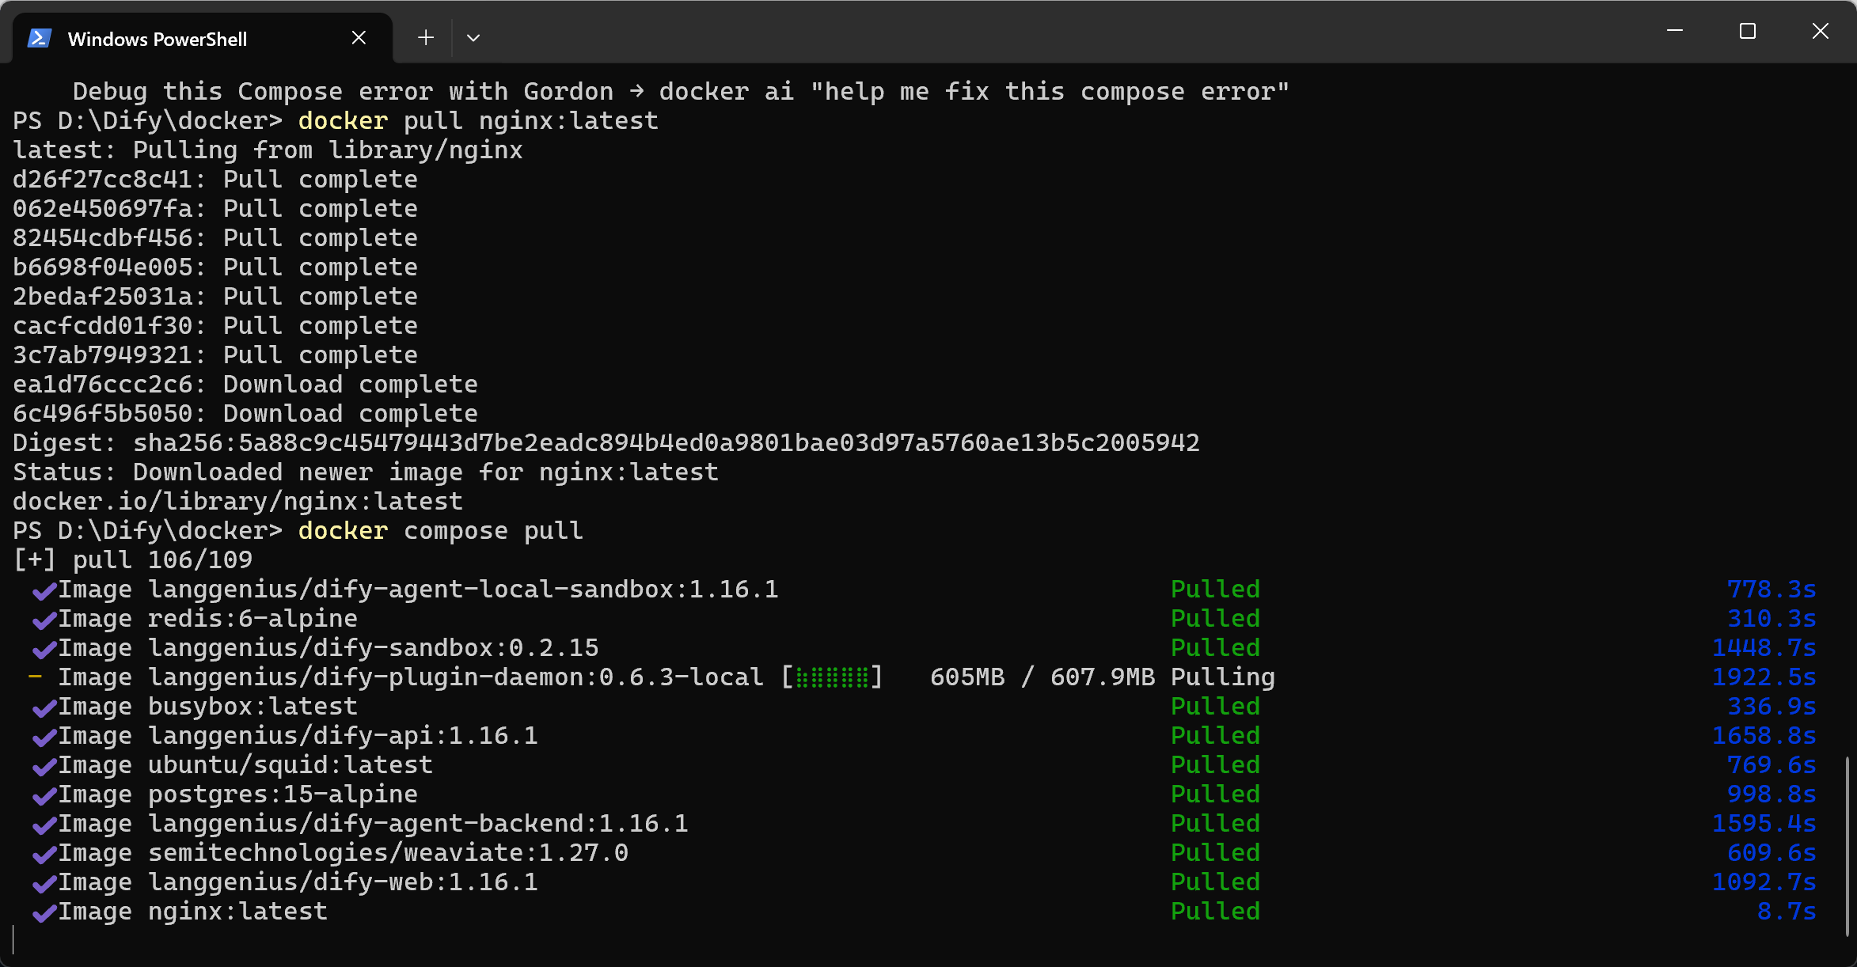Click the dify-plugin-daemon pull progress bar
The image size is (1857, 967).
coord(832,677)
